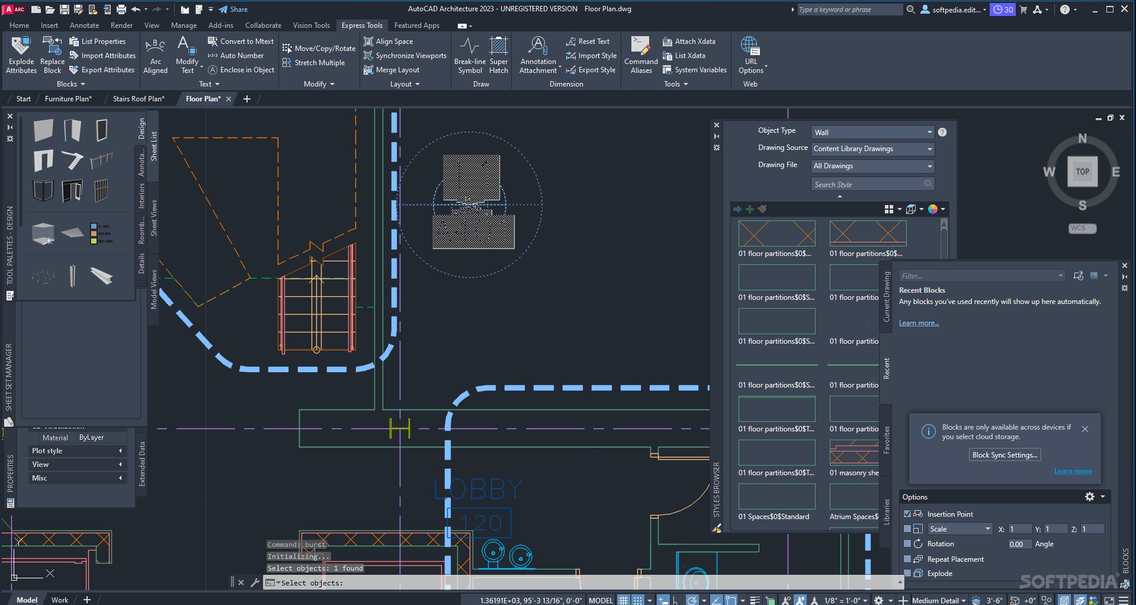Screen dimensions: 1136x605
Task: Open Drawing File All Drawings dropdown
Action: point(873,166)
